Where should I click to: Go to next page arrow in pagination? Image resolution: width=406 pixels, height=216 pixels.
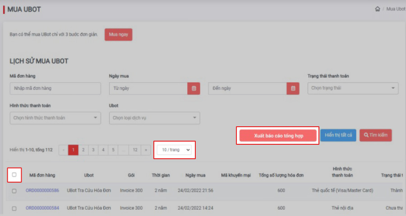point(146,150)
